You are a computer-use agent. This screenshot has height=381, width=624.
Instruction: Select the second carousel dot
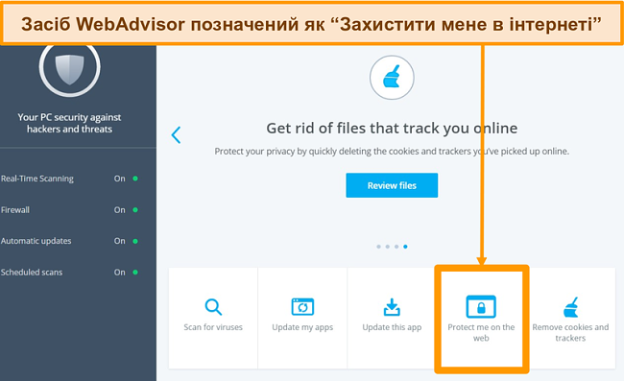click(x=388, y=247)
